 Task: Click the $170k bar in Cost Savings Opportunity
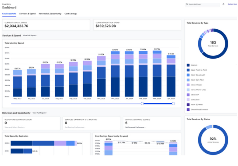point(108,148)
